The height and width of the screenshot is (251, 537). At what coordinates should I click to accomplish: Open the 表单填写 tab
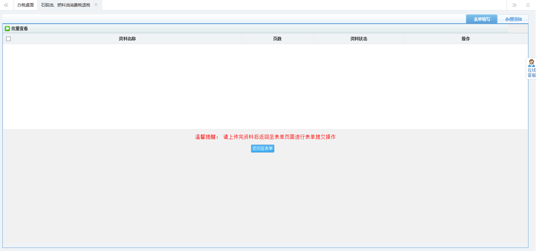pos(482,19)
